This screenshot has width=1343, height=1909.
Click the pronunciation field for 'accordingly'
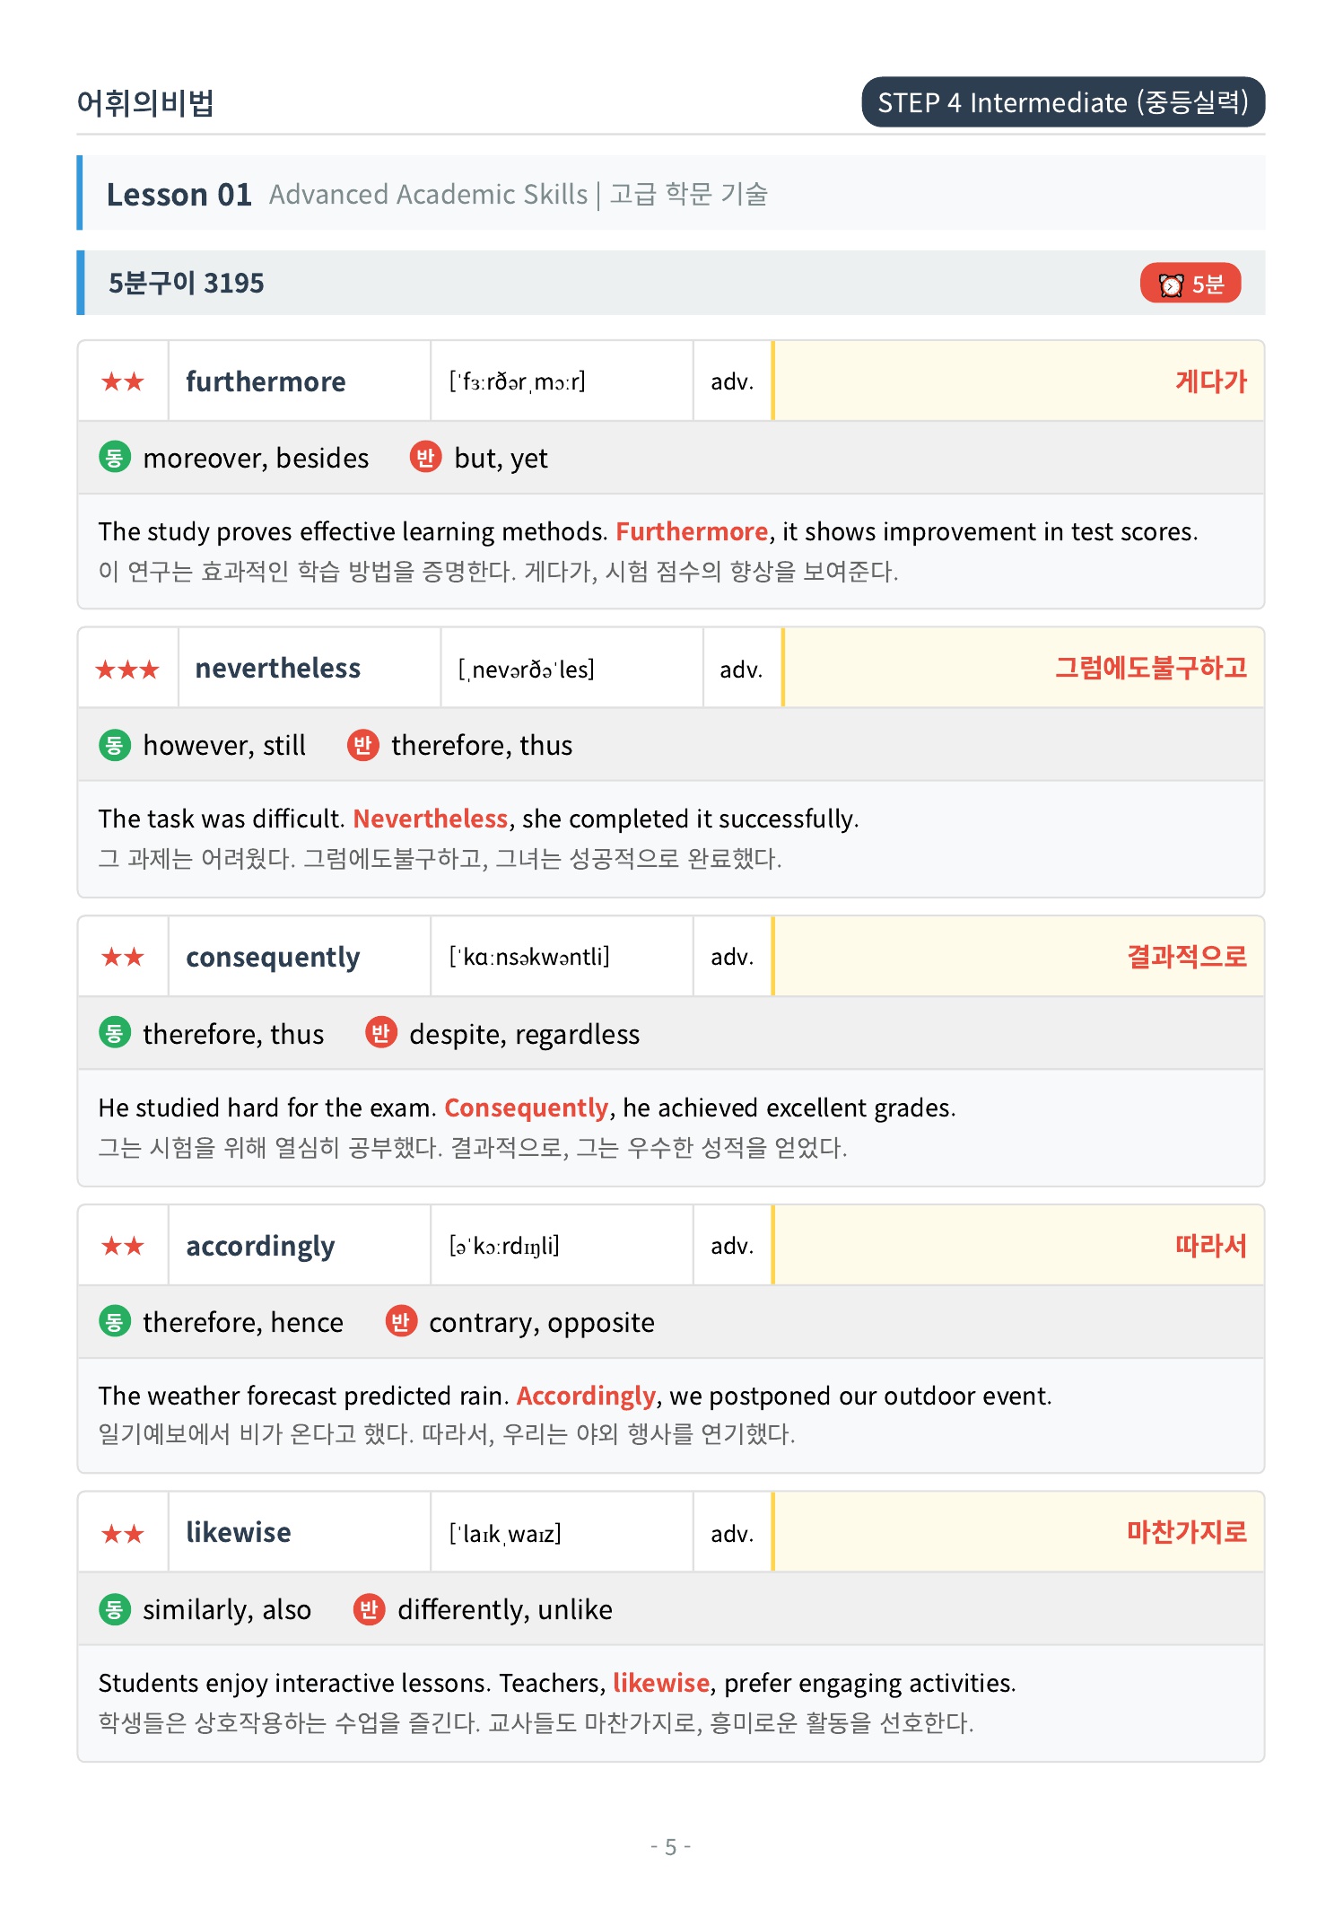pos(562,1246)
